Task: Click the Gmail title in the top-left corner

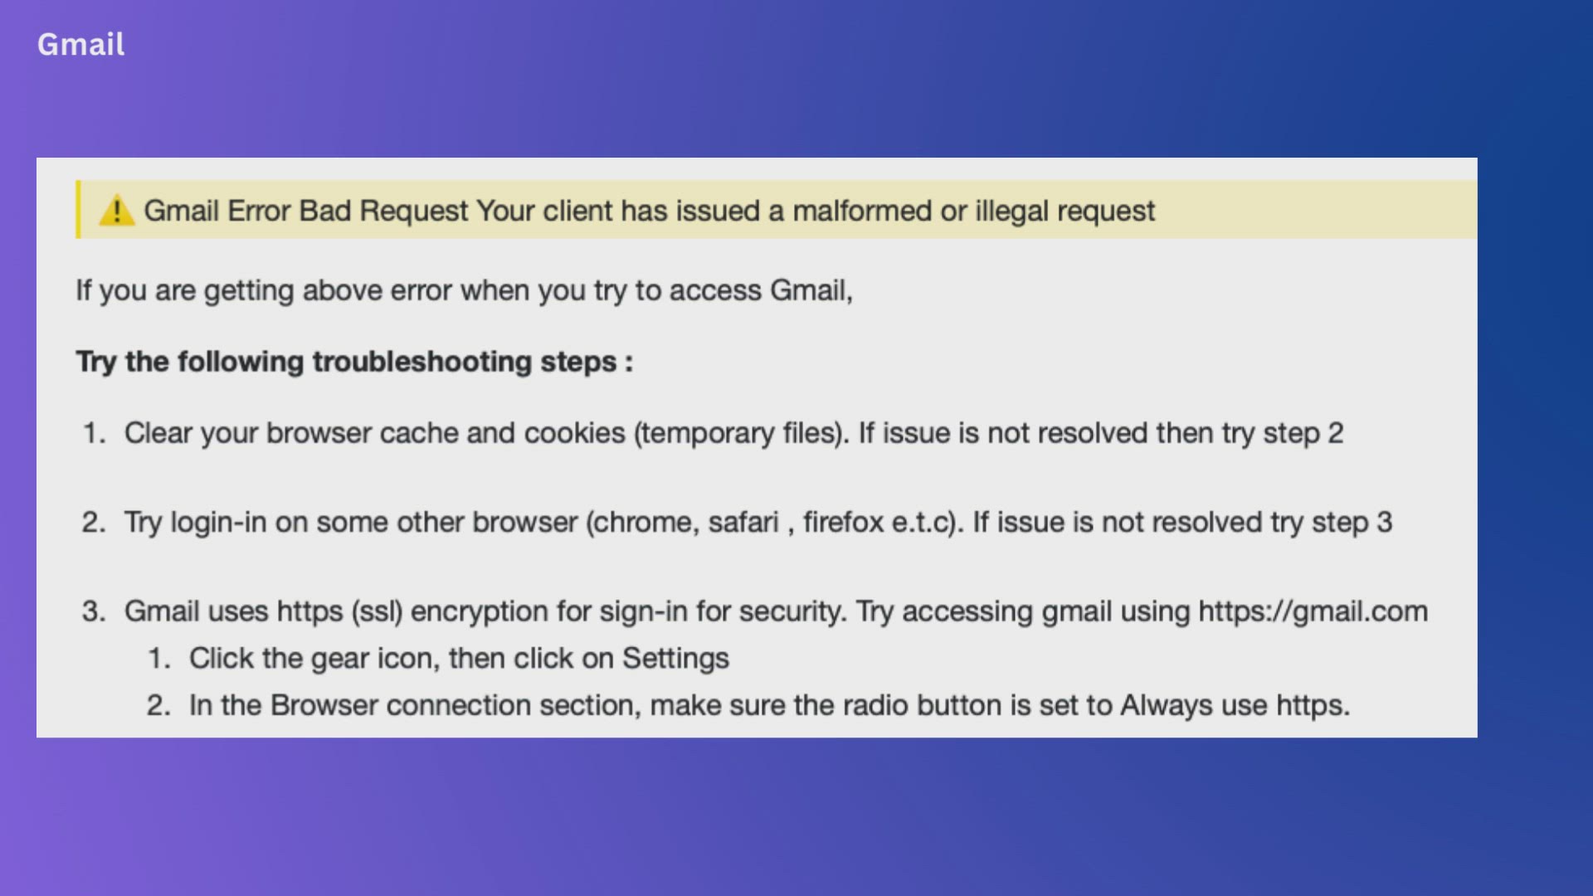Action: click(x=80, y=44)
